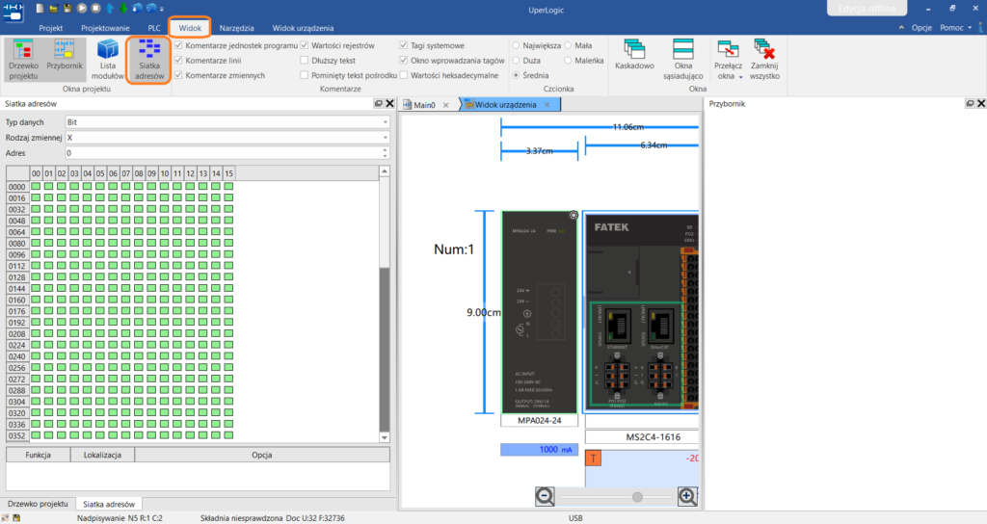Zoom in device view with plus magnifier
Viewport: 987px width, 524px height.
pos(687,496)
